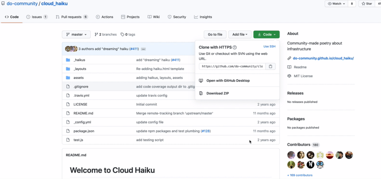Open the Security tab
The image size is (381, 179).
tap(177, 17)
